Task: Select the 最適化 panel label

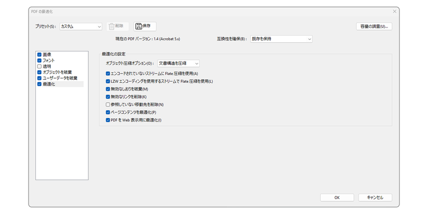Action: 49,84
